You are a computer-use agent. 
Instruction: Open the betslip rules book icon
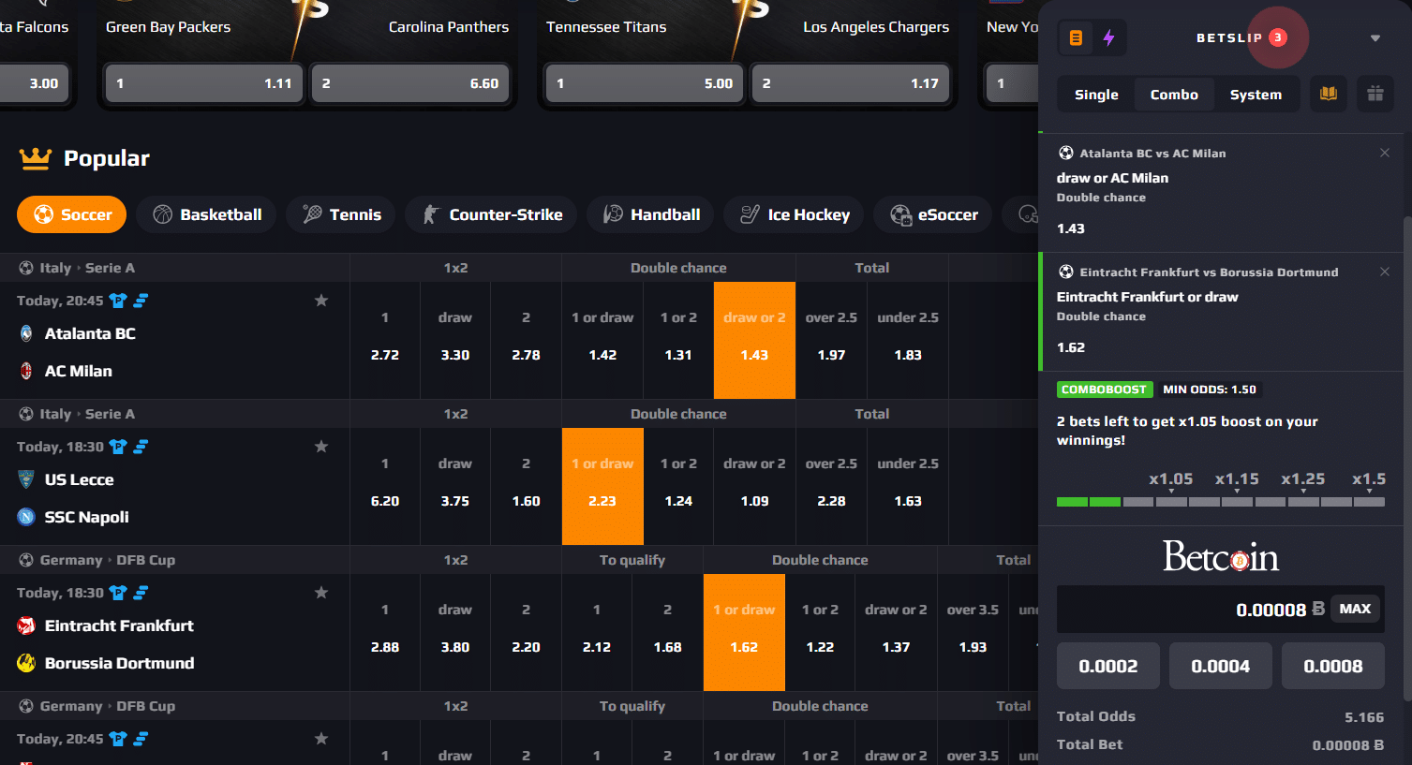pos(1328,94)
